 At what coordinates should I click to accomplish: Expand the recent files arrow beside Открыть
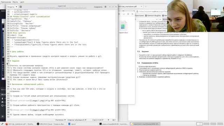coord(16,7)
